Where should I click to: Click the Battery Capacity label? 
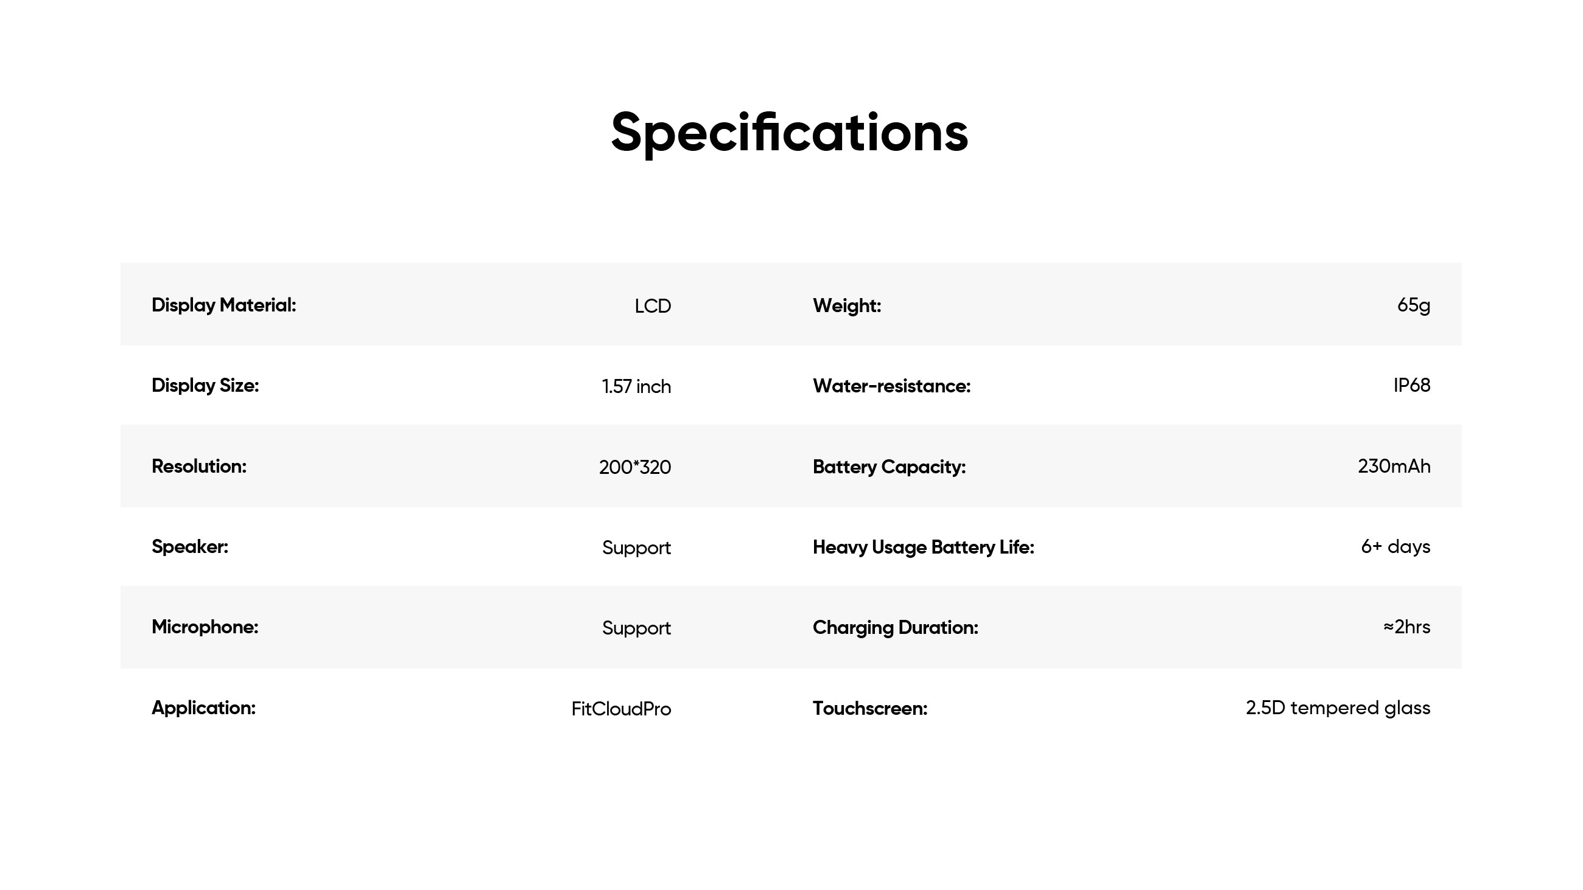[889, 467]
